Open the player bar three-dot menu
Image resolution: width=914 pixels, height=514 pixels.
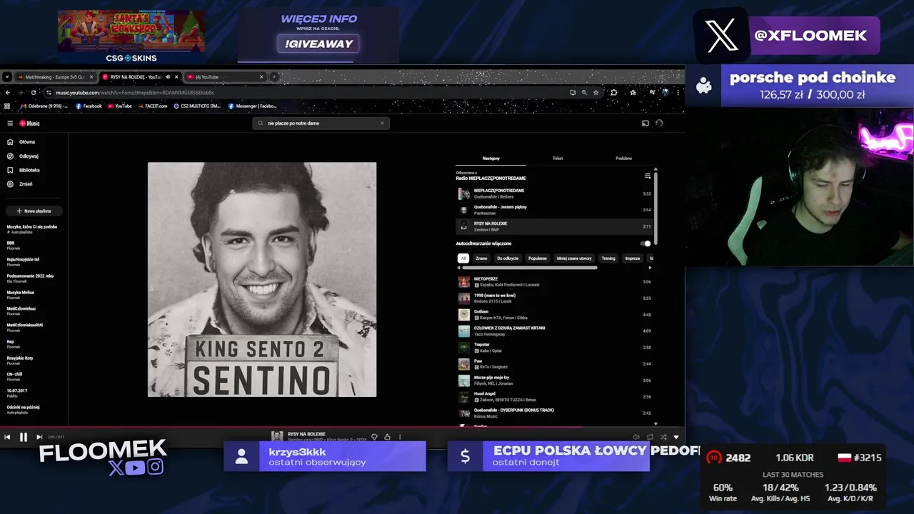400,437
